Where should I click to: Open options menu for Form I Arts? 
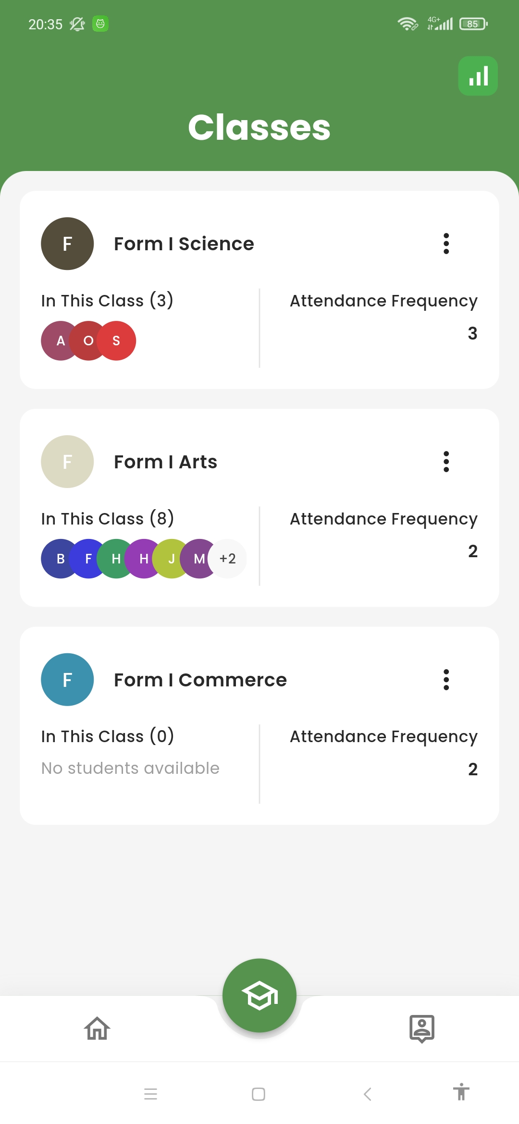click(x=446, y=462)
